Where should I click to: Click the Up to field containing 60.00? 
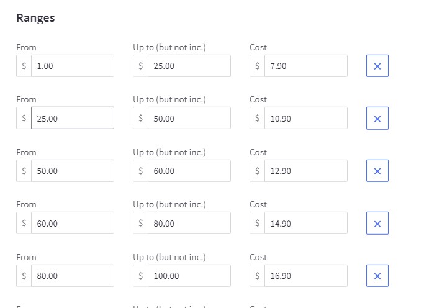[189, 171]
